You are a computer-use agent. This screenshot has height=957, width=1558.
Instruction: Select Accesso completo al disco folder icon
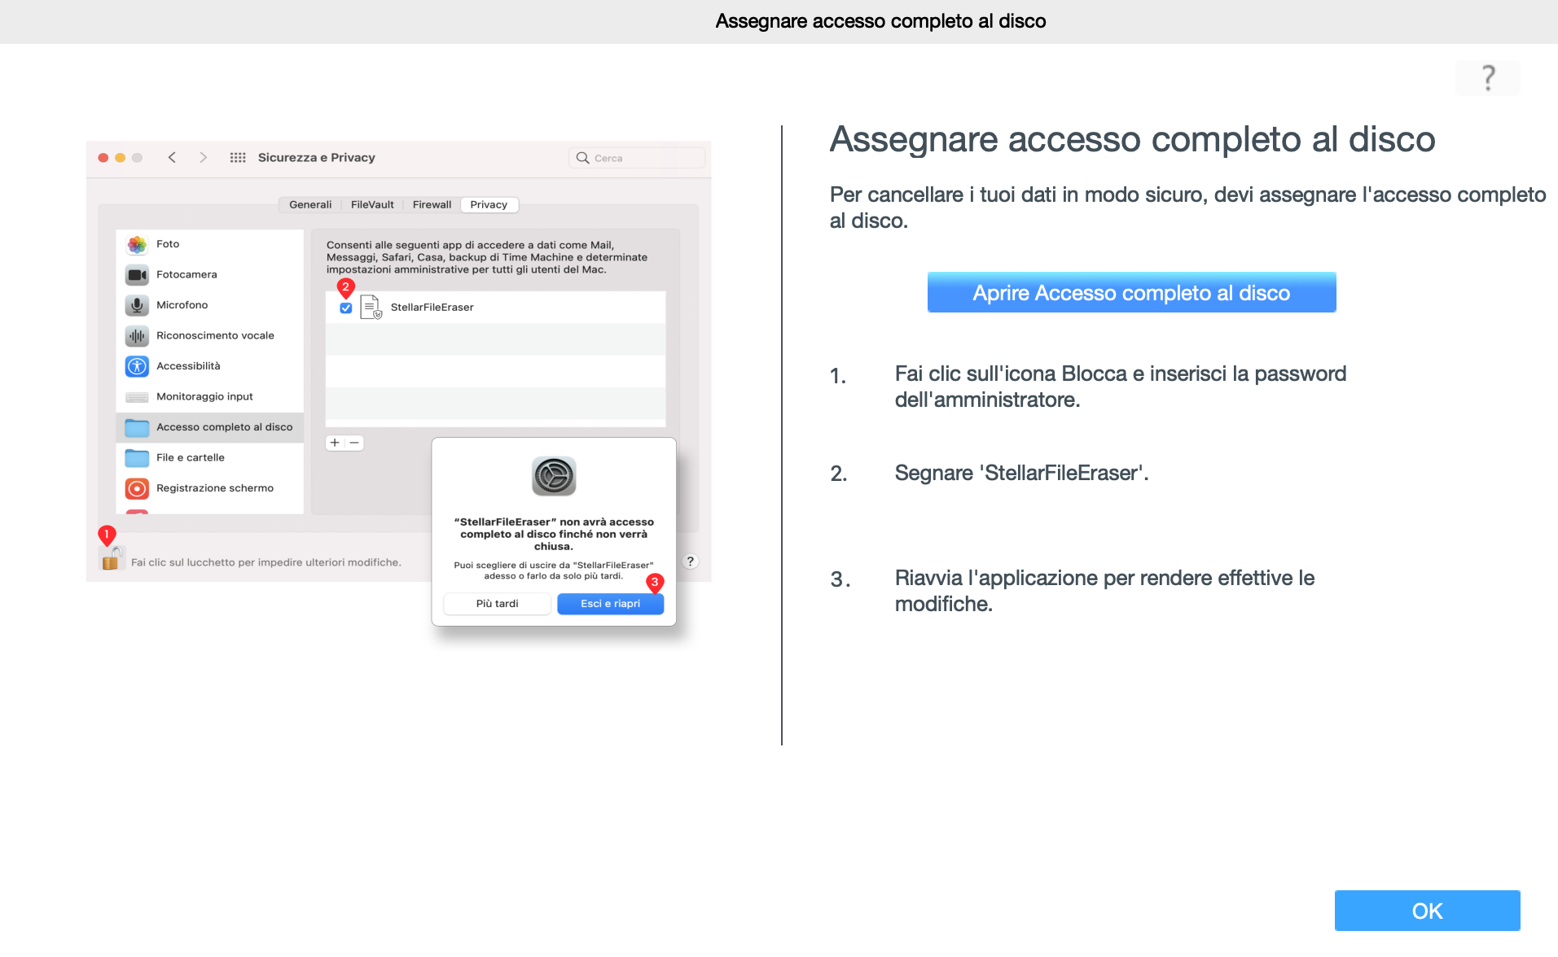137,427
